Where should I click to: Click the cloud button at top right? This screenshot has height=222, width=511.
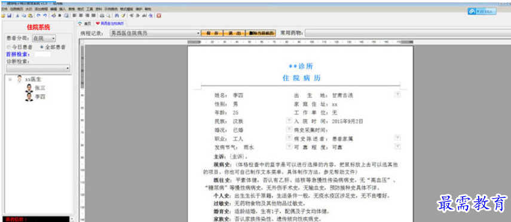(x=482, y=11)
